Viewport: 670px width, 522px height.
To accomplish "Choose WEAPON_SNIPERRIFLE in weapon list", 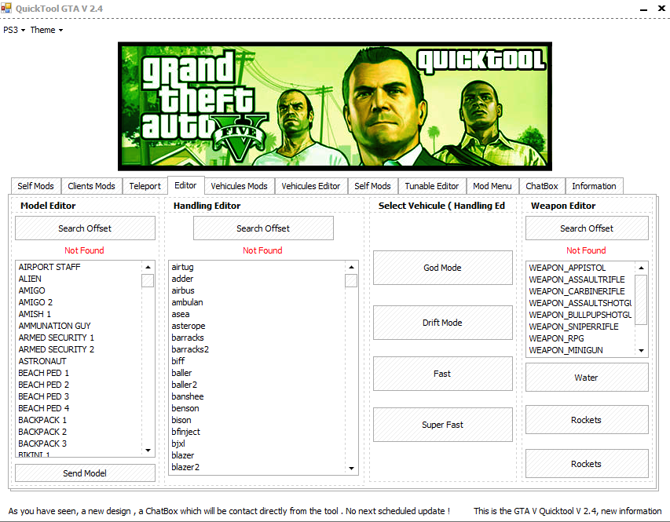I will [x=580, y=327].
